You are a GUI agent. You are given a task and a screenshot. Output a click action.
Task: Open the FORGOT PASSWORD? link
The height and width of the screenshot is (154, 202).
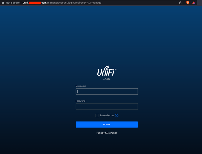point(107,133)
